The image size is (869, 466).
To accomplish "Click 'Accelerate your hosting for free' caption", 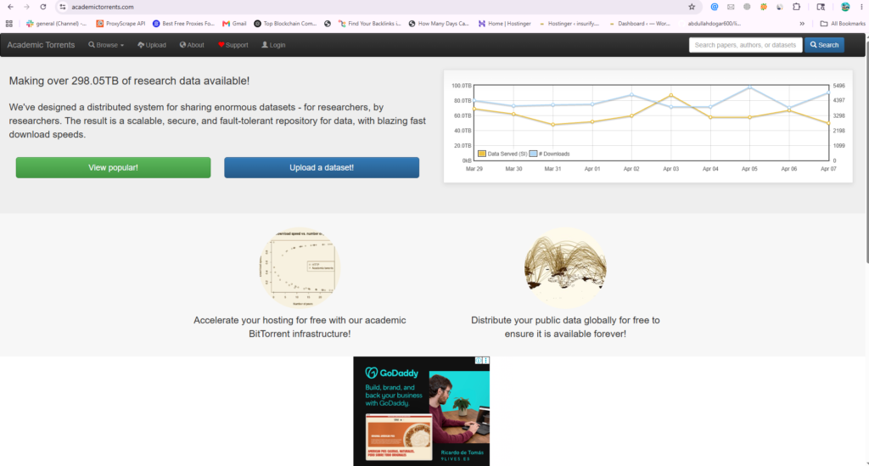I will pyautogui.click(x=300, y=327).
